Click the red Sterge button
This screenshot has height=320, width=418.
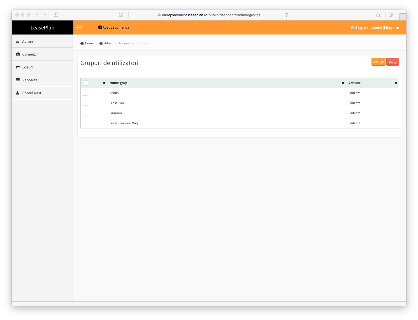click(x=393, y=62)
